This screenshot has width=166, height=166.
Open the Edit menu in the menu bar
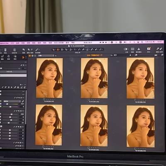(17, 43)
